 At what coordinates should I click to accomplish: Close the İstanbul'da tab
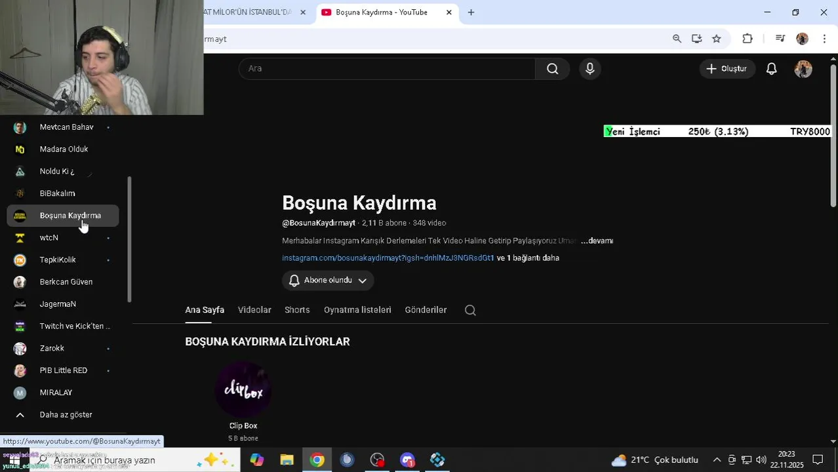coord(303,12)
